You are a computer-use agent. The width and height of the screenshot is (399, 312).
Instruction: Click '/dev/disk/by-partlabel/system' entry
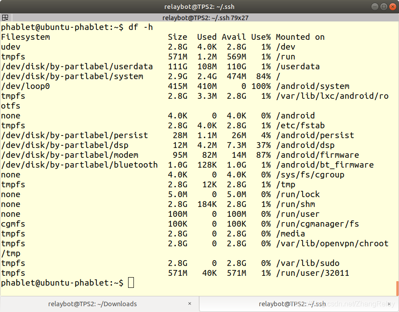(x=72, y=76)
